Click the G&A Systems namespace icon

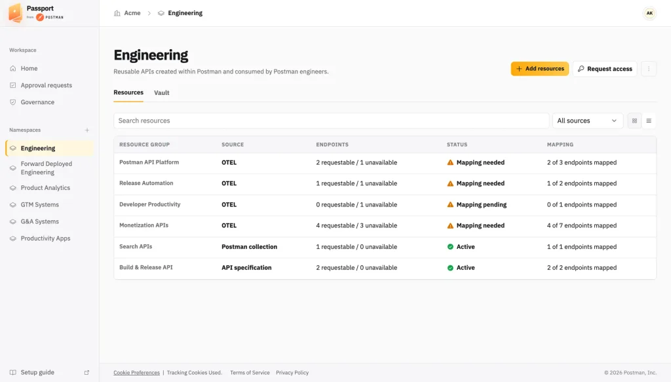pyautogui.click(x=13, y=221)
